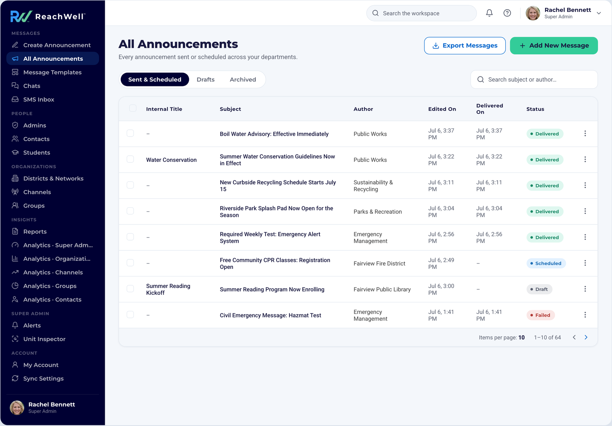
Task: Check the Boil Water Advisory row checkbox
Action: tap(130, 133)
